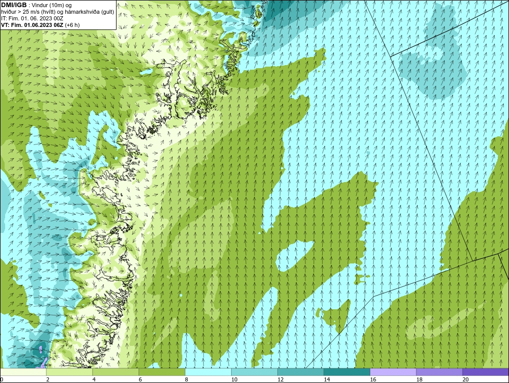This screenshot has height=383, width=509.
Task: Click the 18–20 m/s purple legend swatch
Action: [440, 372]
